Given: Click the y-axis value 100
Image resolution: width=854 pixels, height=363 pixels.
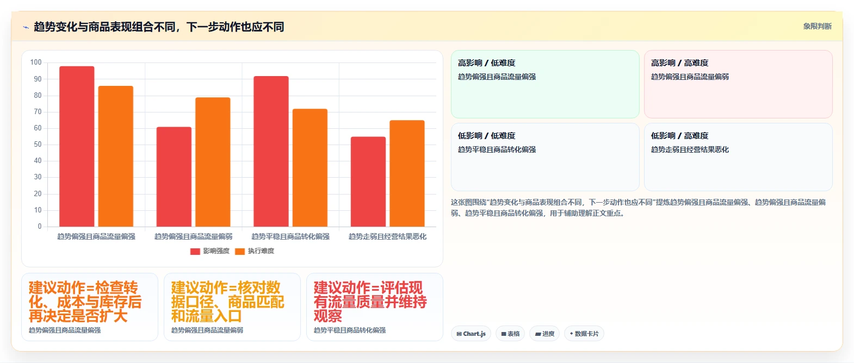Looking at the screenshot, I should point(36,62).
